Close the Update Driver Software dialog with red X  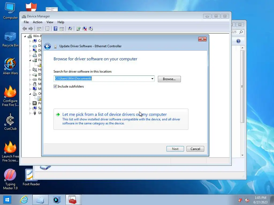(202, 39)
